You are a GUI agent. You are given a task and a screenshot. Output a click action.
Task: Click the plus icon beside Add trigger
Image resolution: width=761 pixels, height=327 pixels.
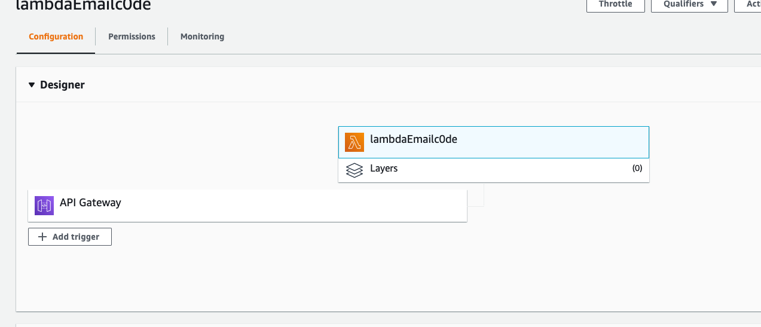[42, 237]
